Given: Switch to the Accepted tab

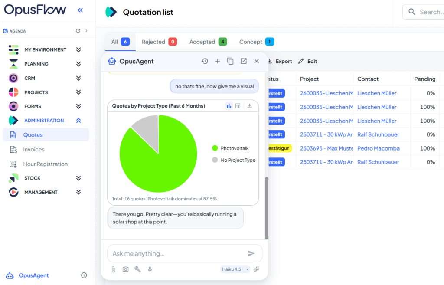Looking at the screenshot, I should pos(208,42).
